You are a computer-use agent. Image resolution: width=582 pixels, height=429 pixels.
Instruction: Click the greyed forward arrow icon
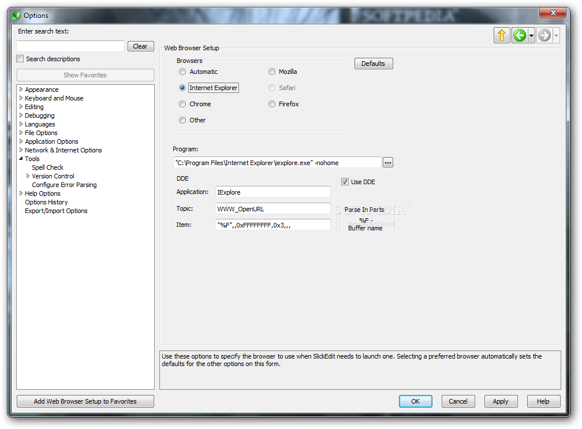[544, 36]
